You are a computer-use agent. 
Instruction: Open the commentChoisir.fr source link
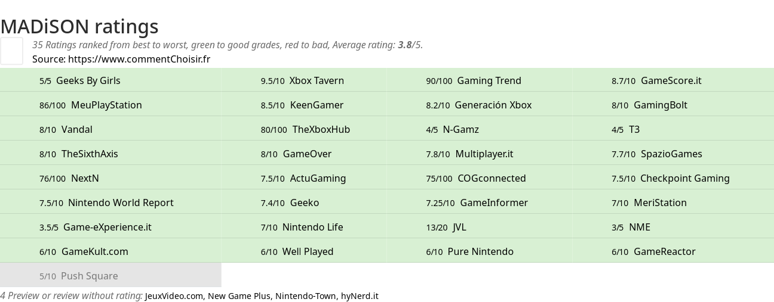pyautogui.click(x=139, y=59)
